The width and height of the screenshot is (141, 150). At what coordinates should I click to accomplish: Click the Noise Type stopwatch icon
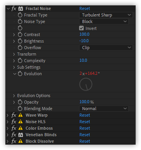click(x=20, y=21)
